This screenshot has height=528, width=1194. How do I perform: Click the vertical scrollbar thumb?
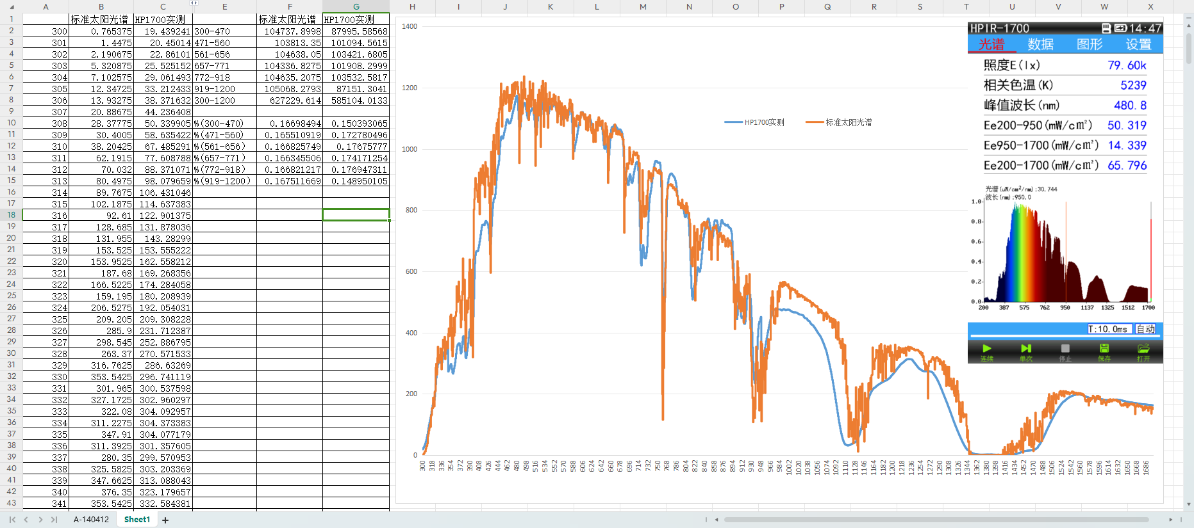[1189, 48]
